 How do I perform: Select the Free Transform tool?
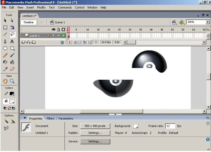tap(5, 27)
